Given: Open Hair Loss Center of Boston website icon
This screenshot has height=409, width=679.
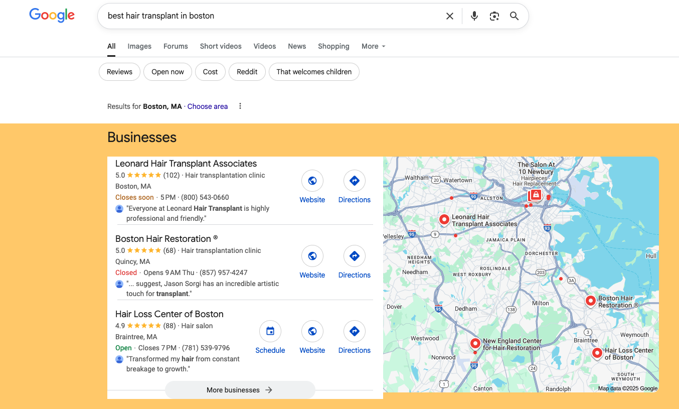Looking at the screenshot, I should [312, 331].
